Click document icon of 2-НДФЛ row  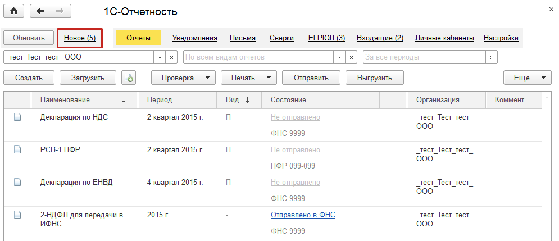point(17,215)
